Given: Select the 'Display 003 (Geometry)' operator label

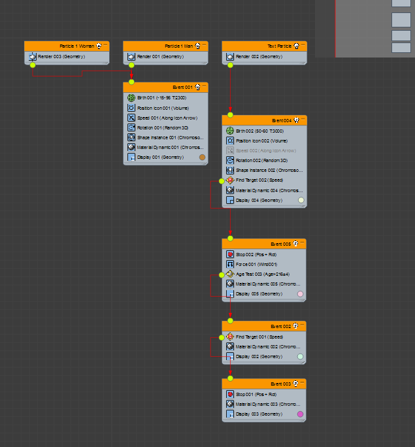Looking at the screenshot, I should tap(259, 414).
